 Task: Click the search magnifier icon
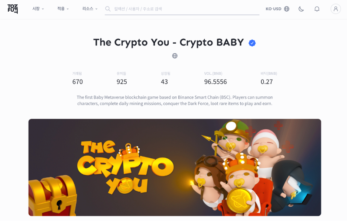(108, 9)
